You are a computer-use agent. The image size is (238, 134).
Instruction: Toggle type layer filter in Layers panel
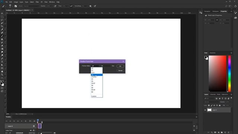pyautogui.click(x=222, y=98)
